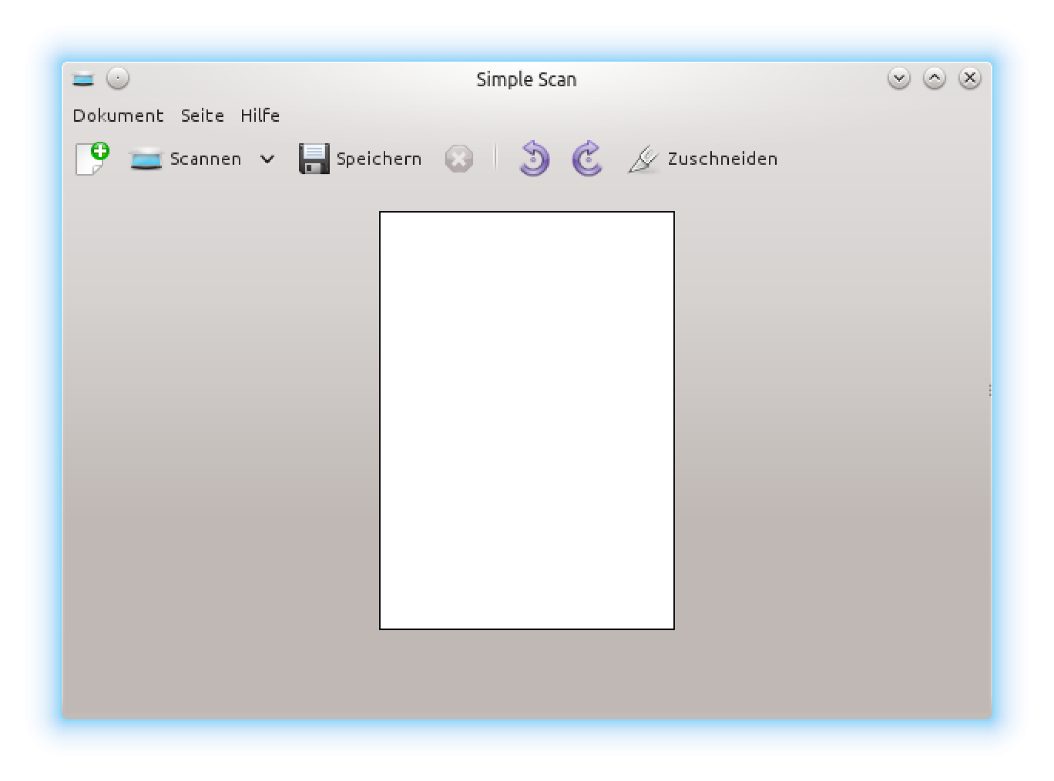The width and height of the screenshot is (1054, 781).
Task: Open the Seite menu
Action: click(x=202, y=115)
